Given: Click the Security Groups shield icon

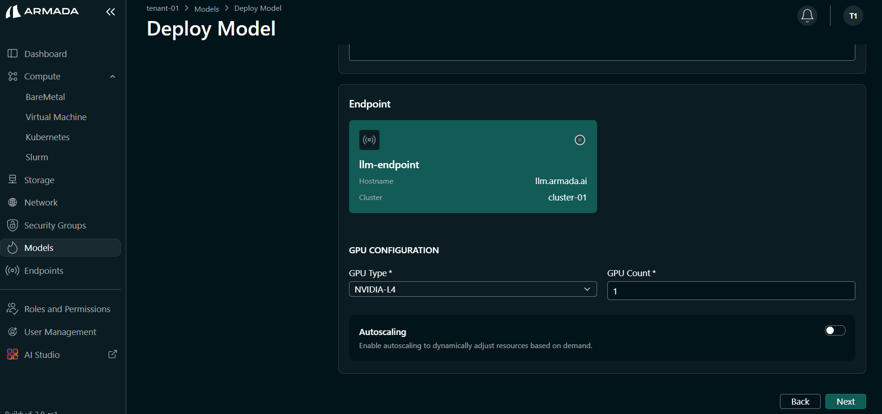Looking at the screenshot, I should (x=13, y=225).
